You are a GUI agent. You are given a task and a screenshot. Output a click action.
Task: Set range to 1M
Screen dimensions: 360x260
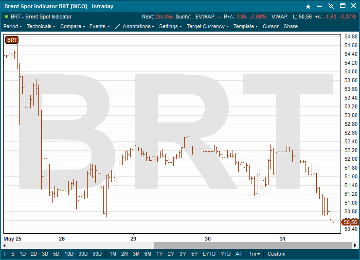pos(113,254)
